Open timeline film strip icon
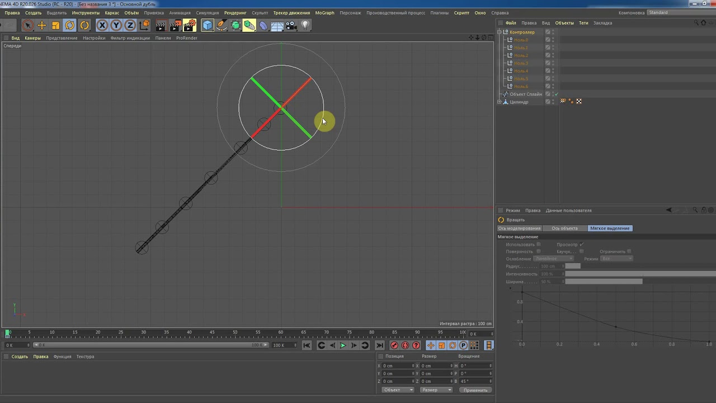This screenshot has height=403, width=716. tap(488, 345)
